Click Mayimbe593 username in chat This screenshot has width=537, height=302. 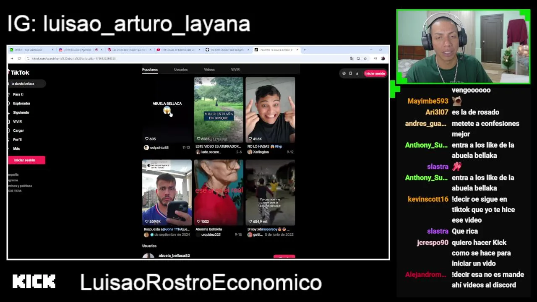pos(428,101)
